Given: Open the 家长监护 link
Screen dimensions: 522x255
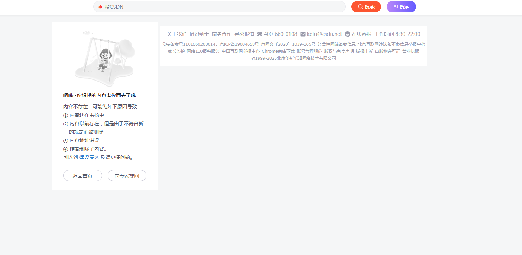Looking at the screenshot, I should [176, 51].
